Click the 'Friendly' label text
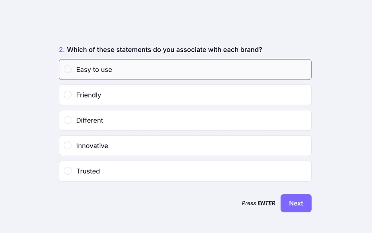The height and width of the screenshot is (233, 372). point(88,95)
